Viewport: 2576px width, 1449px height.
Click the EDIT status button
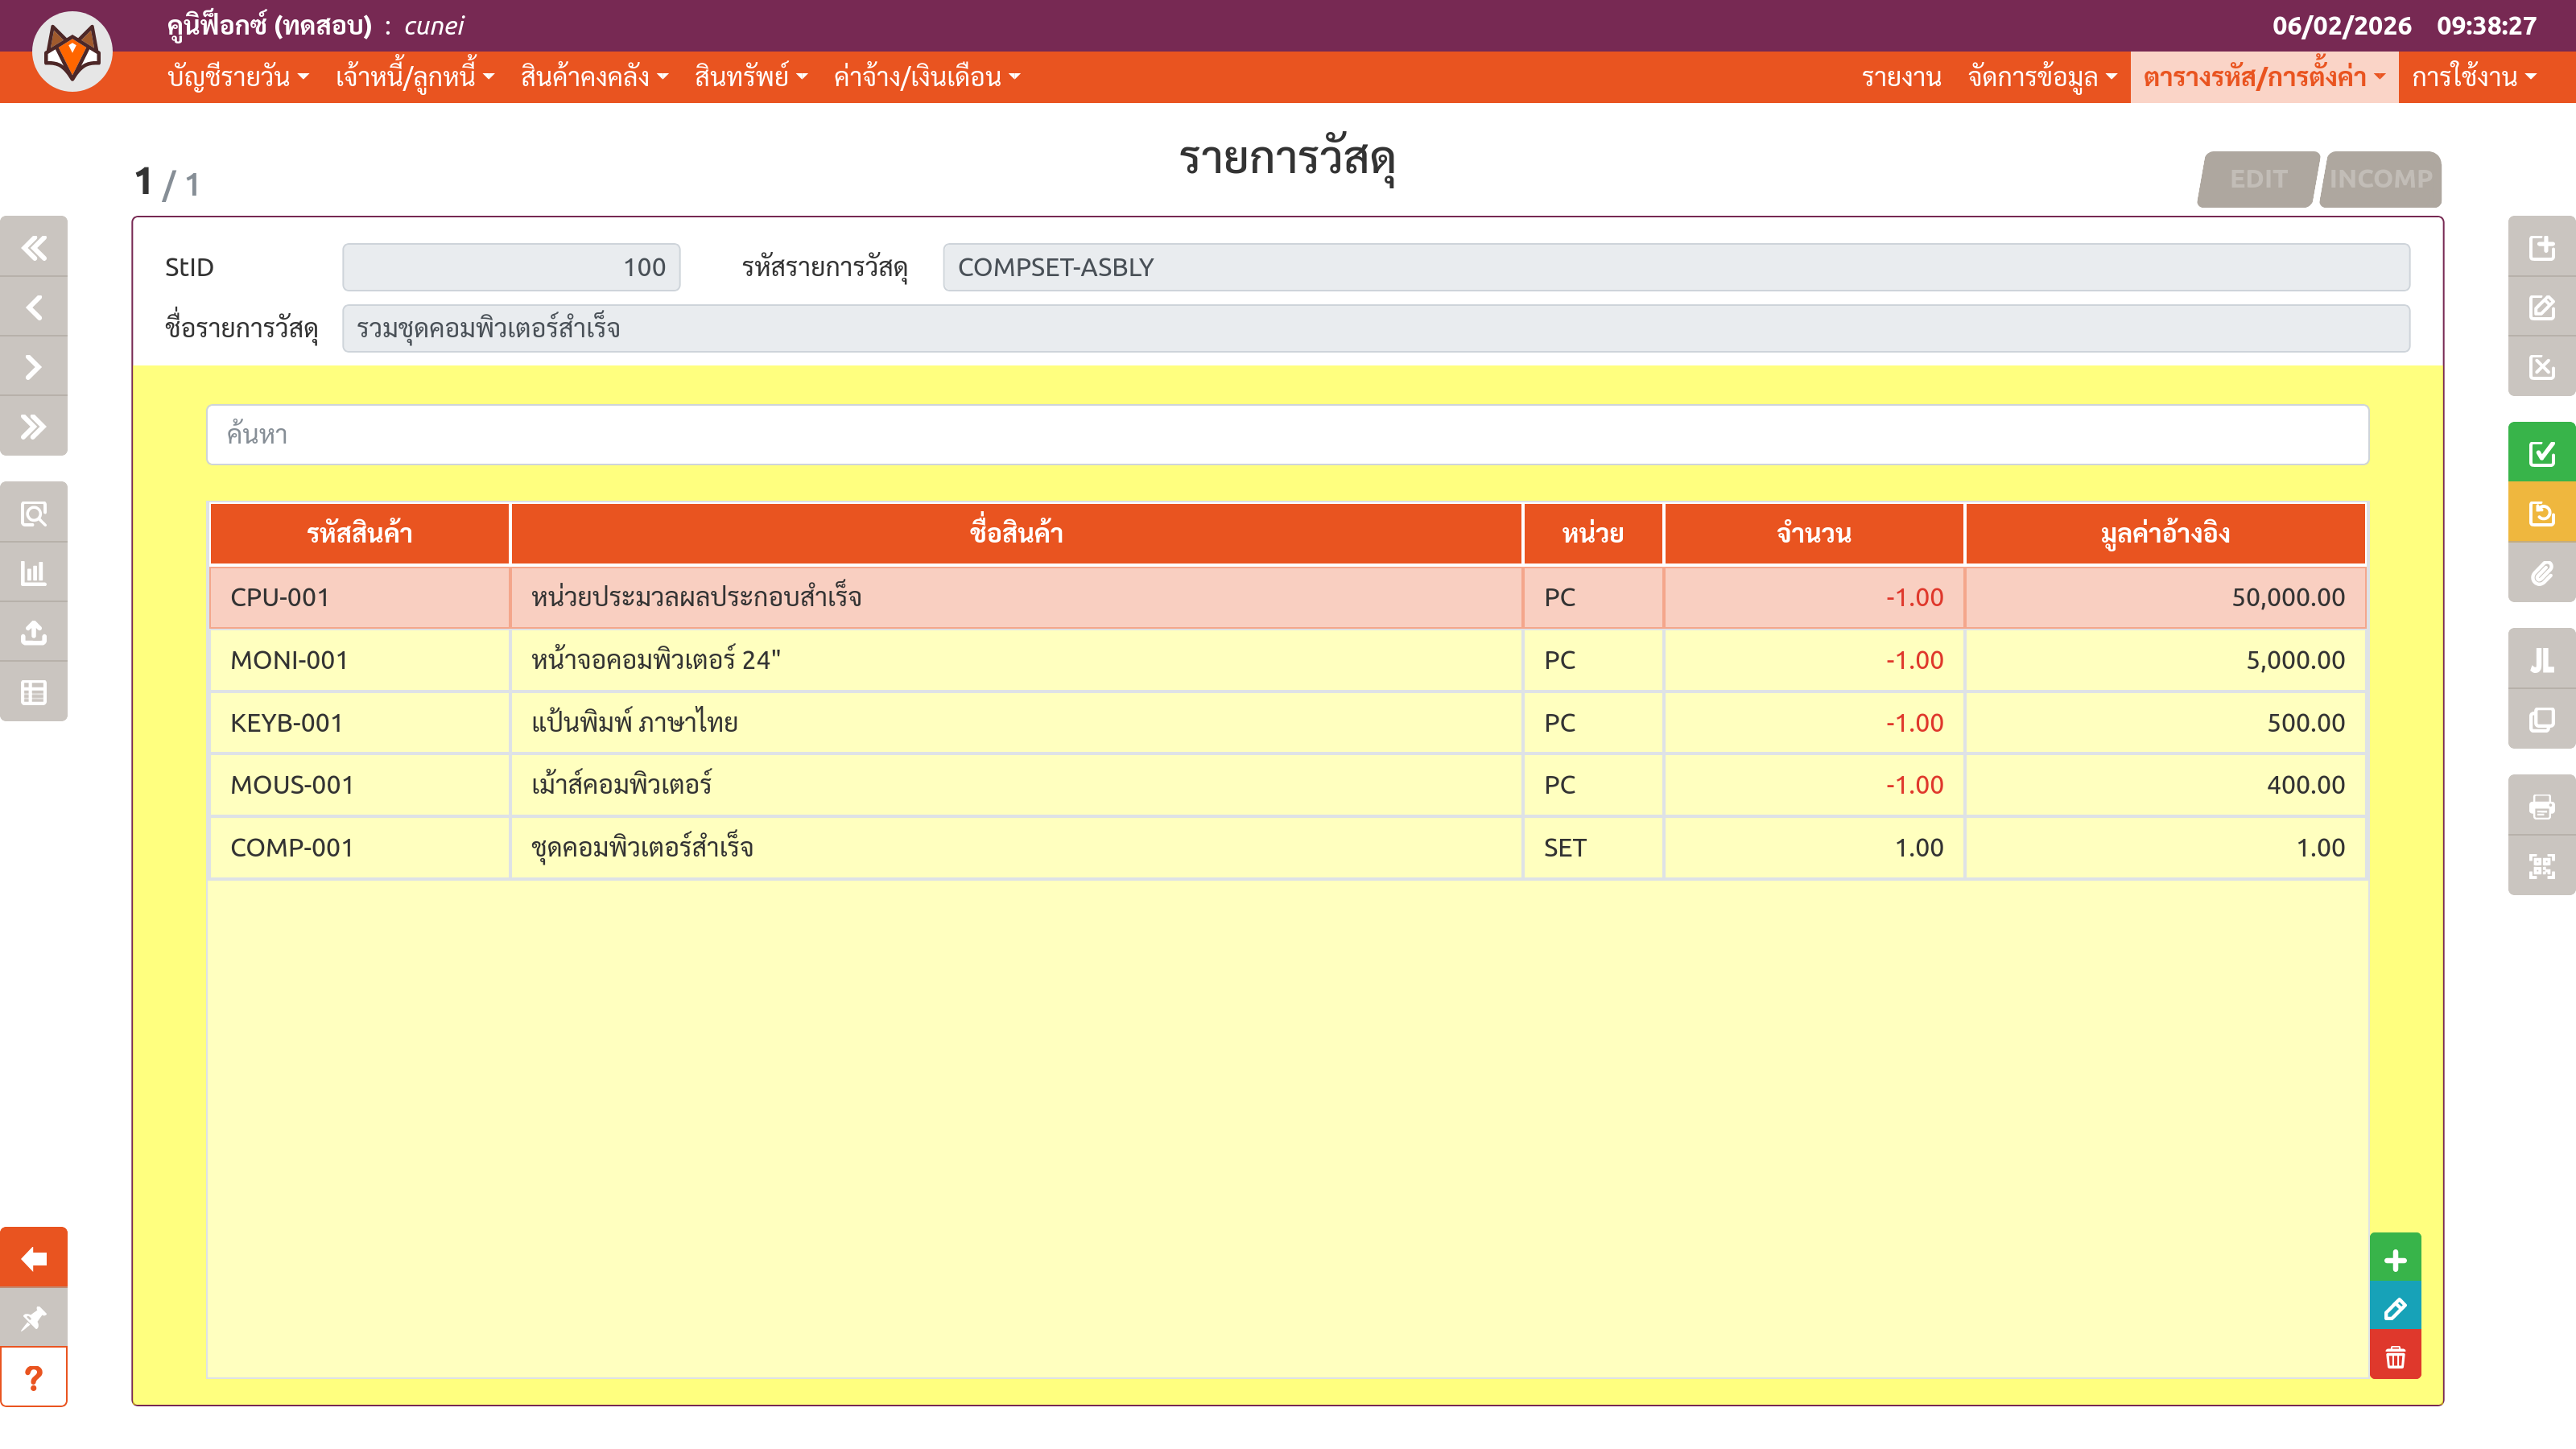pyautogui.click(x=2257, y=179)
